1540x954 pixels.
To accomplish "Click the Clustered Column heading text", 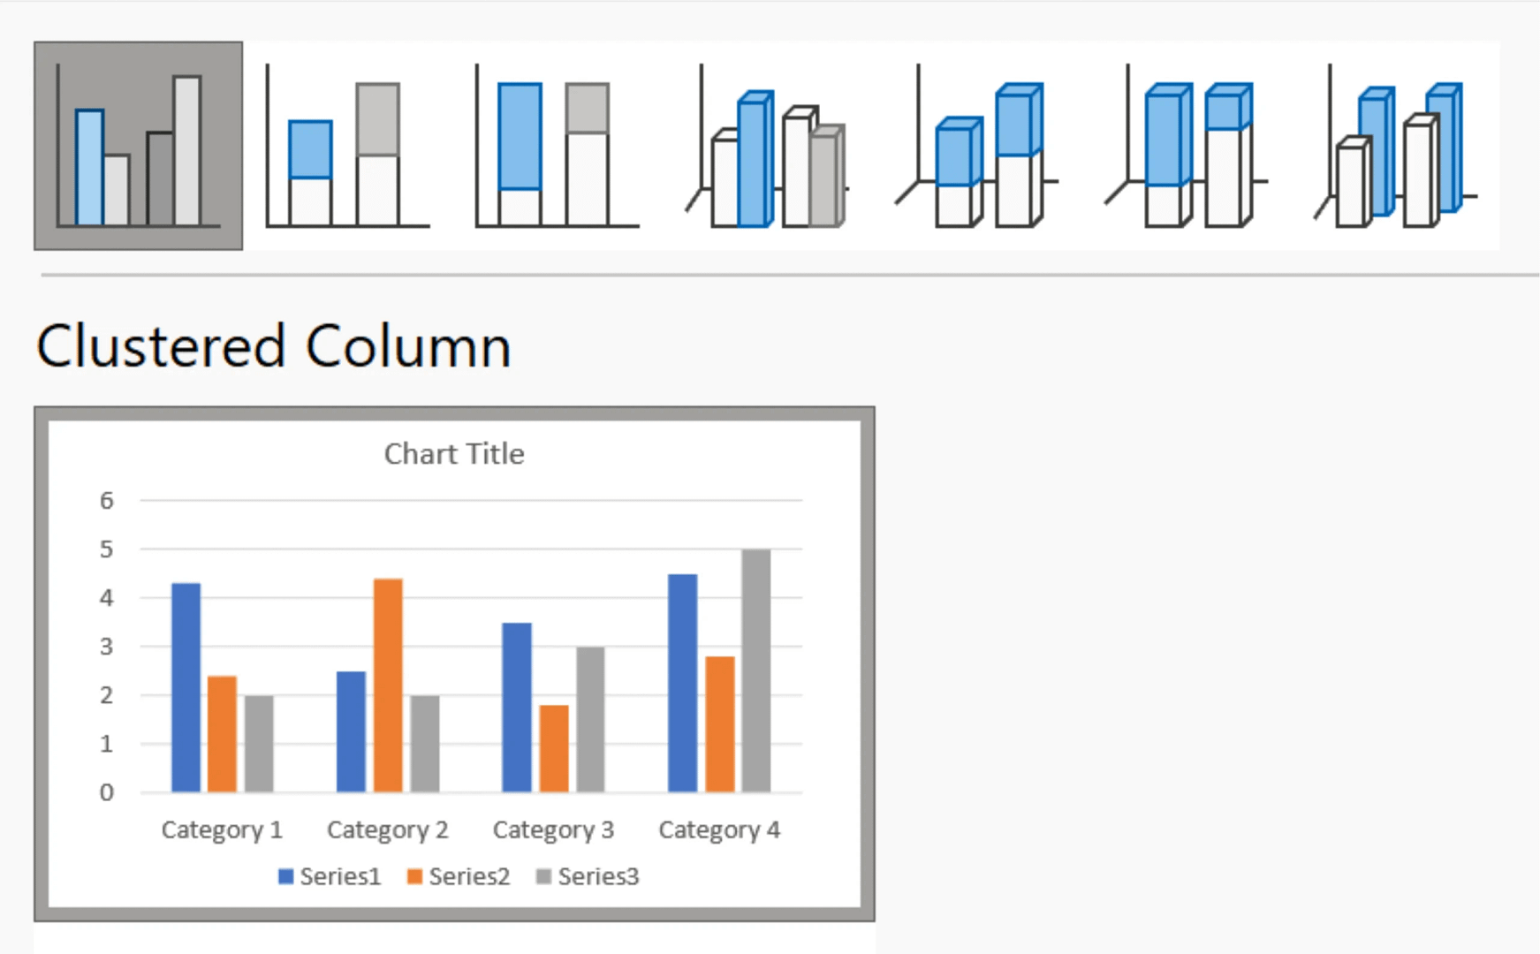I will coord(274,346).
